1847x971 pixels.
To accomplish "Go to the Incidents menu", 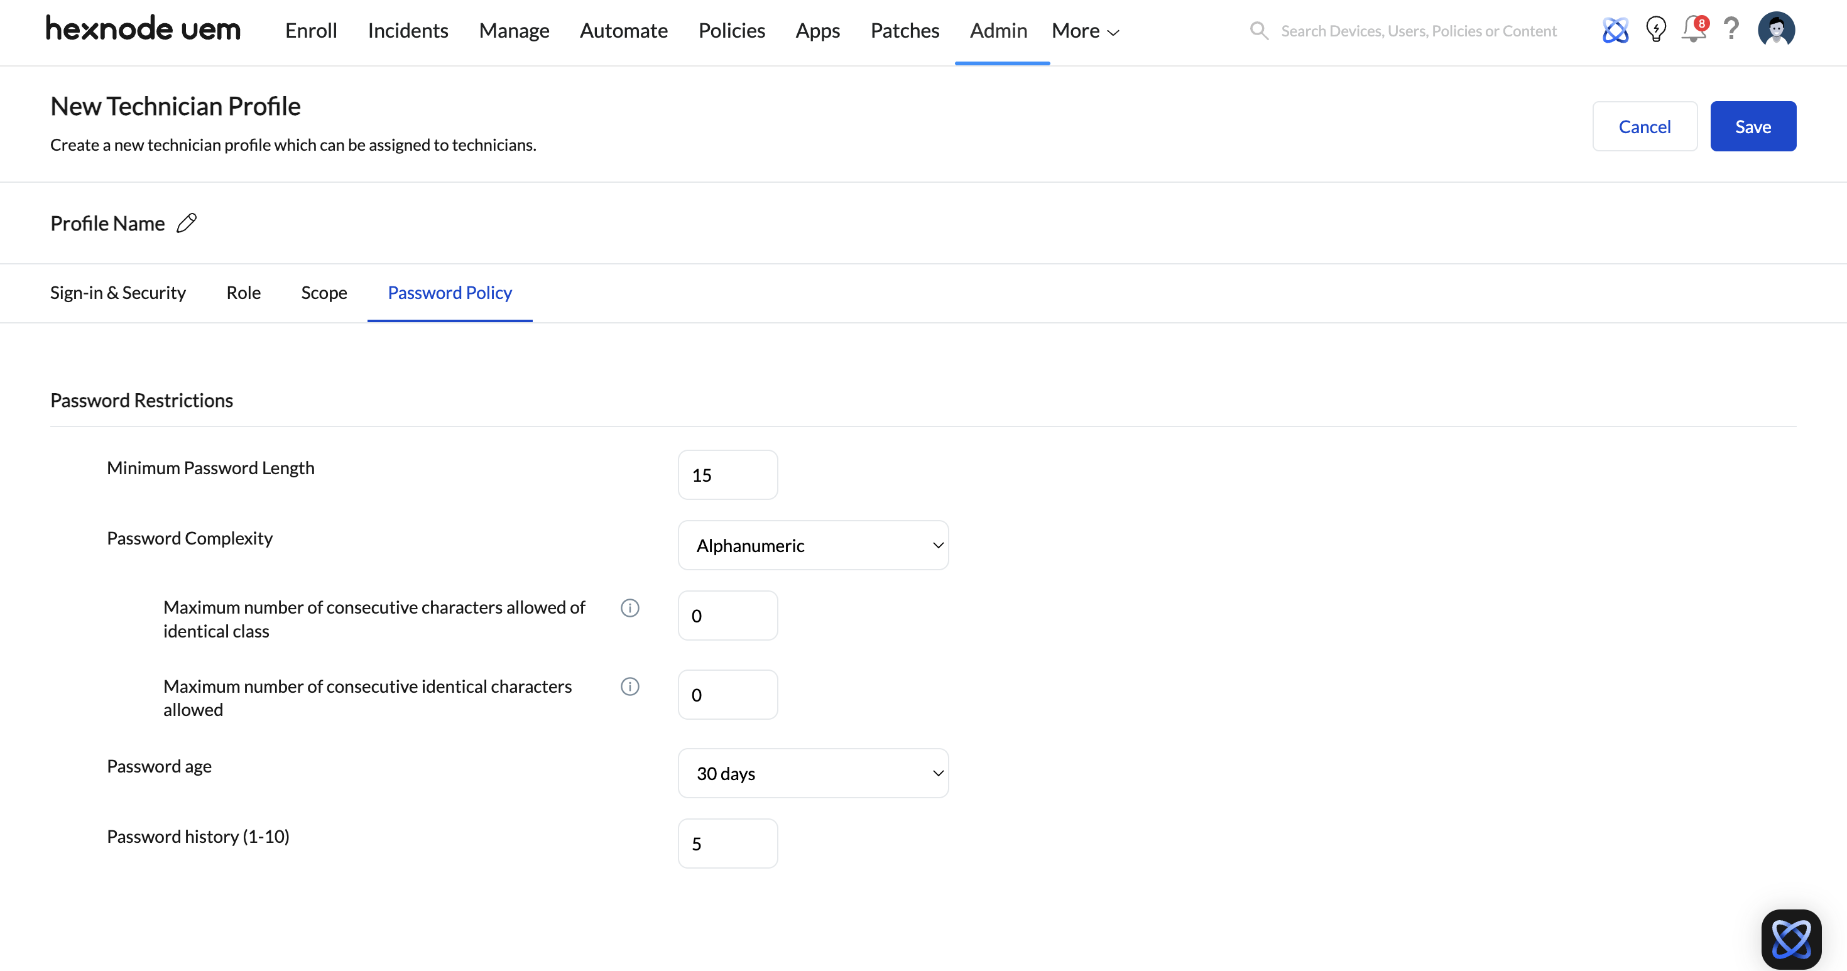I will click(x=408, y=31).
